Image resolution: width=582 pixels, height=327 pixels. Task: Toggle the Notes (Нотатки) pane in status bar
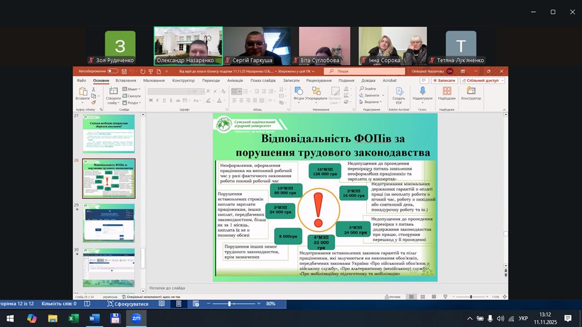(x=392, y=297)
